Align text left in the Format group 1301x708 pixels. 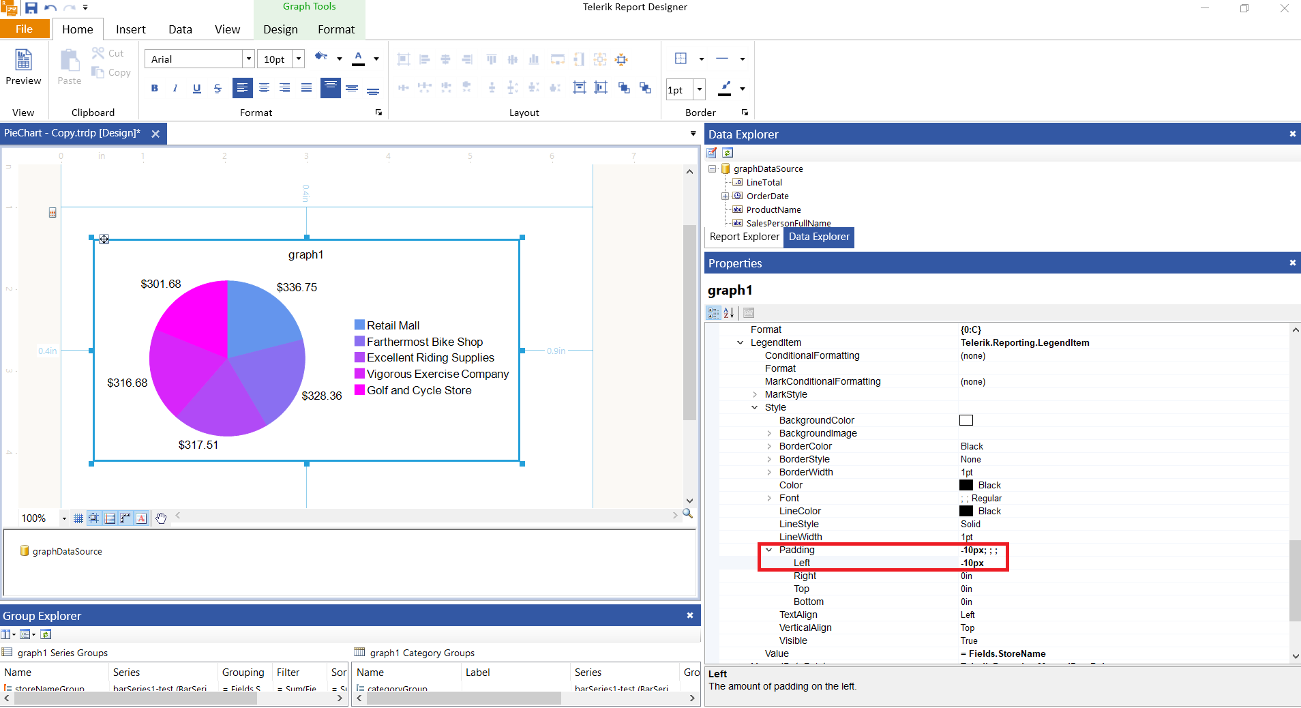[242, 88]
